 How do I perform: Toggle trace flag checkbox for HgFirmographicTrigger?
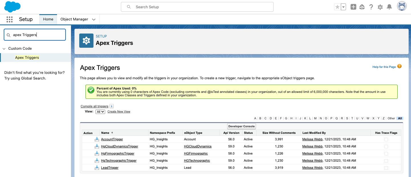(x=386, y=153)
